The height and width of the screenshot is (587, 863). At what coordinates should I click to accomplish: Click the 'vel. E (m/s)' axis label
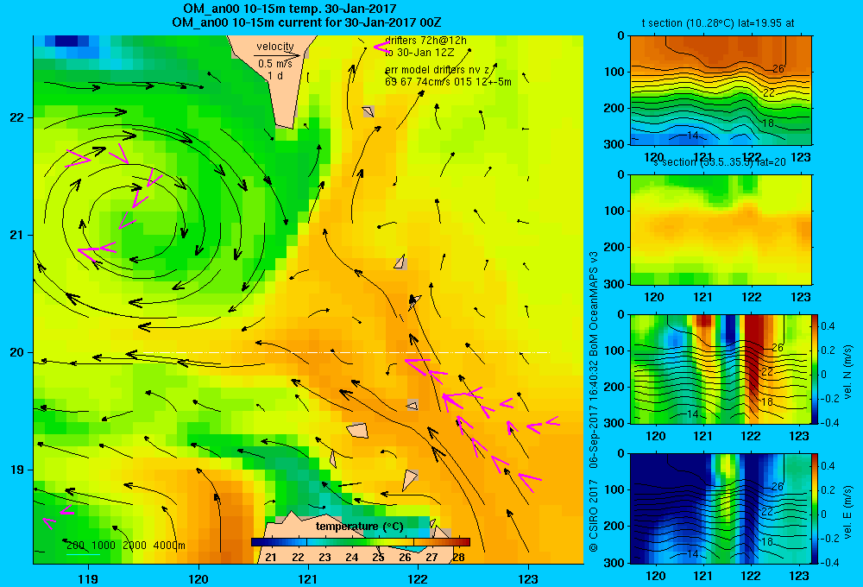coord(848,512)
